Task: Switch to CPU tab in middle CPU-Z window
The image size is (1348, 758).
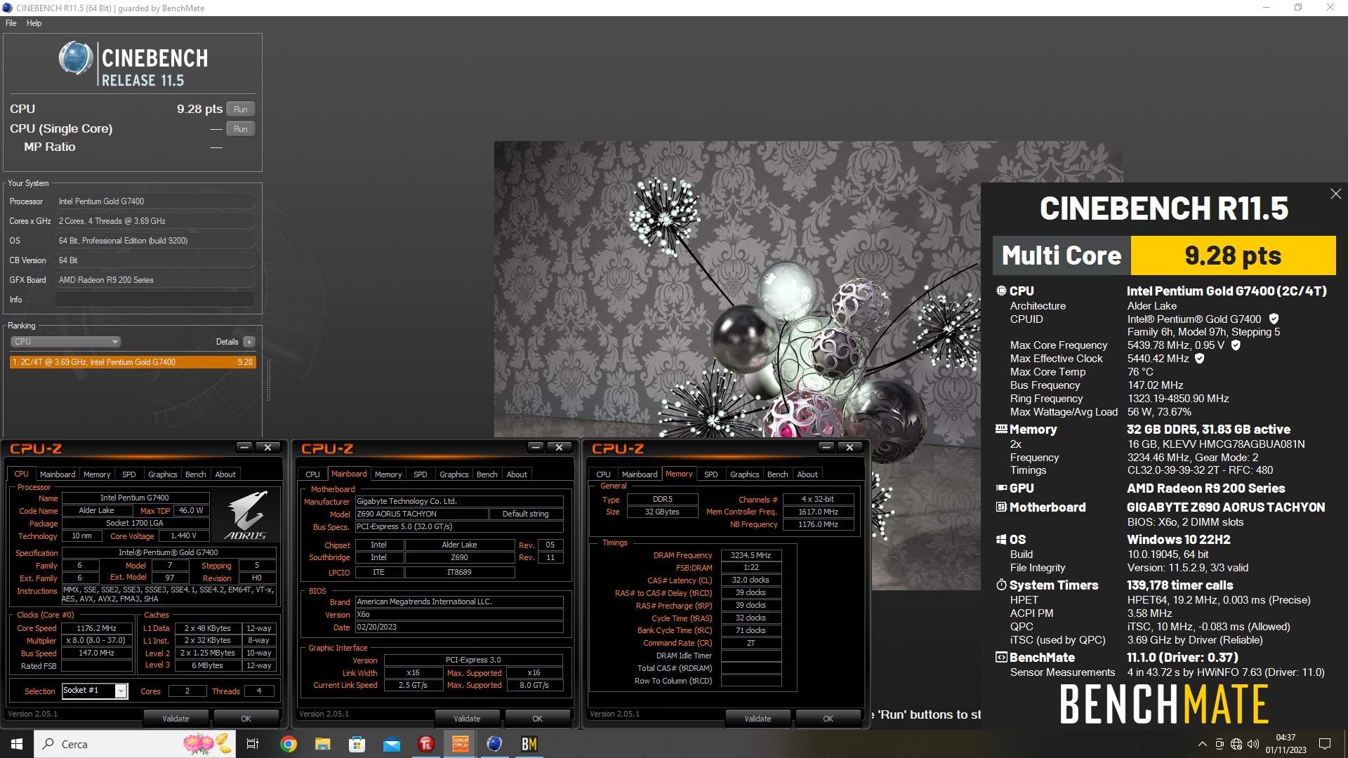Action: coord(312,474)
